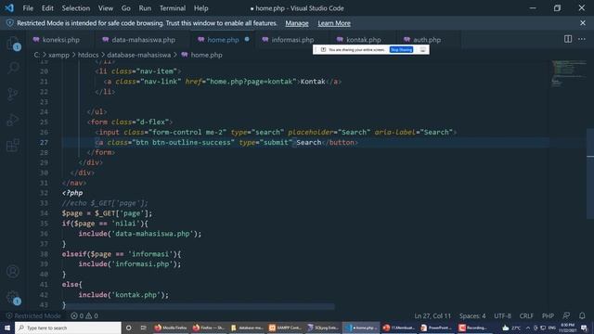Viewport: 594px width, 334px height.
Task: Switch to Mozilla Firefox taskbar window
Action: pos(171,328)
